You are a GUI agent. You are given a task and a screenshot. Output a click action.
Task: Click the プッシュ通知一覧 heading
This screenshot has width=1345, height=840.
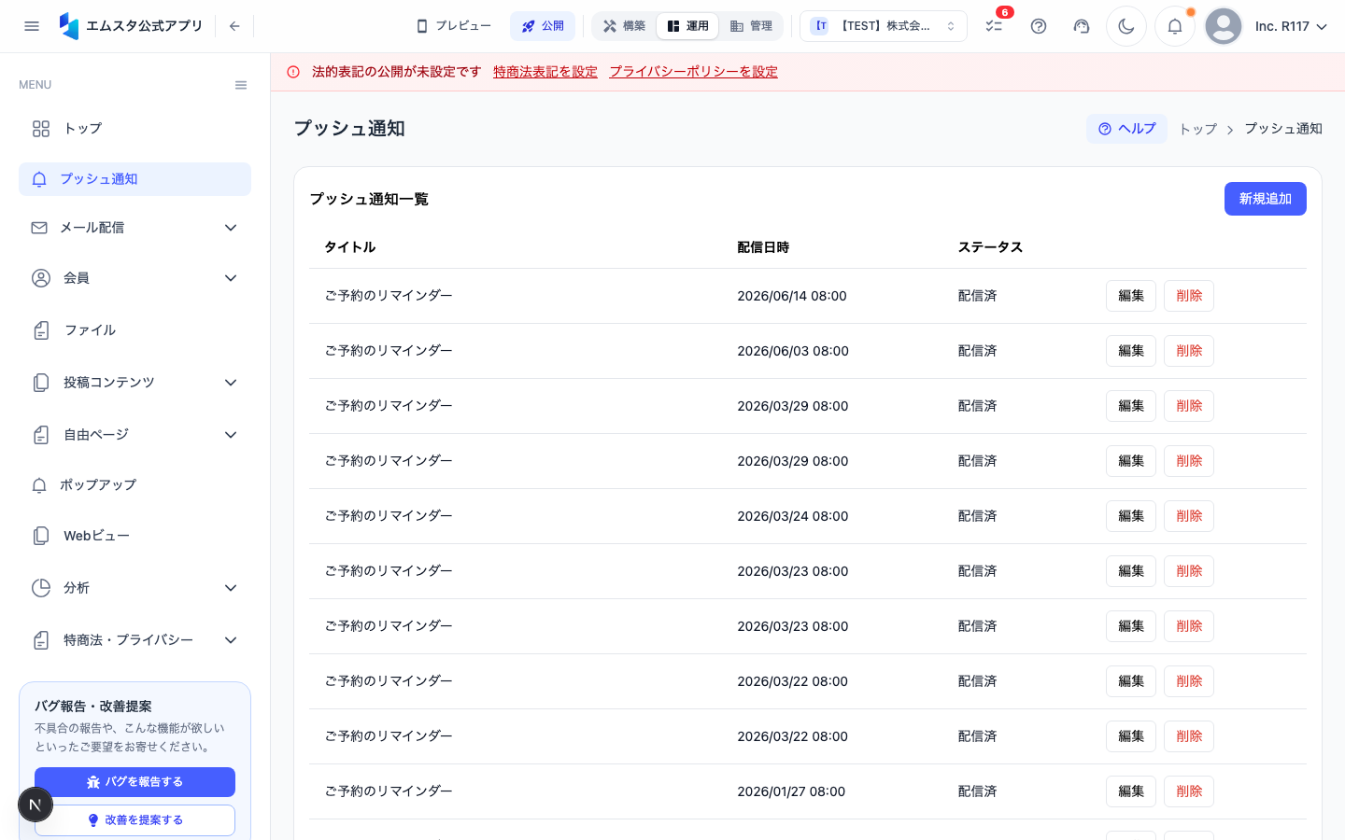point(369,199)
